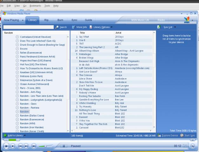This screenshot has height=152, width=199.
Task: Click the playlist icon beside Encore
Action: pos(17,49)
